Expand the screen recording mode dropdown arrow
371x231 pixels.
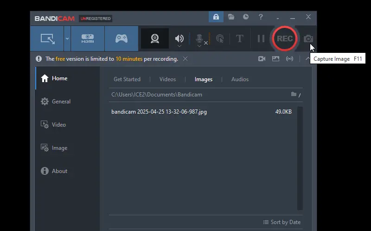67,38
